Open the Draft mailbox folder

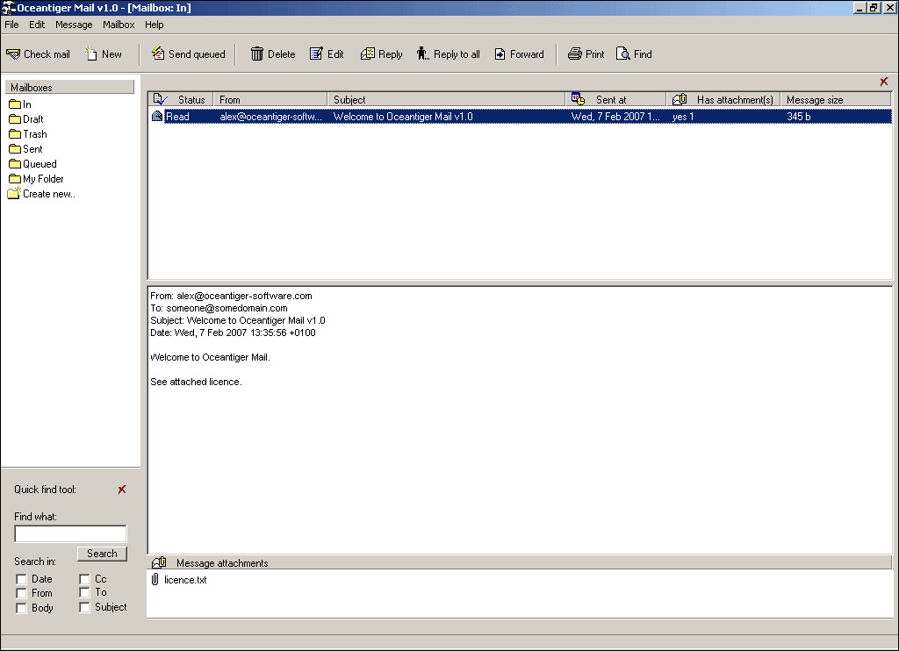[26, 119]
